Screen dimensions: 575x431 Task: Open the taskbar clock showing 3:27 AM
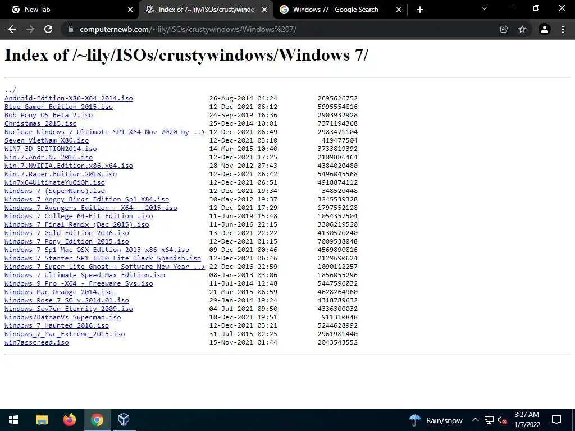point(527,420)
